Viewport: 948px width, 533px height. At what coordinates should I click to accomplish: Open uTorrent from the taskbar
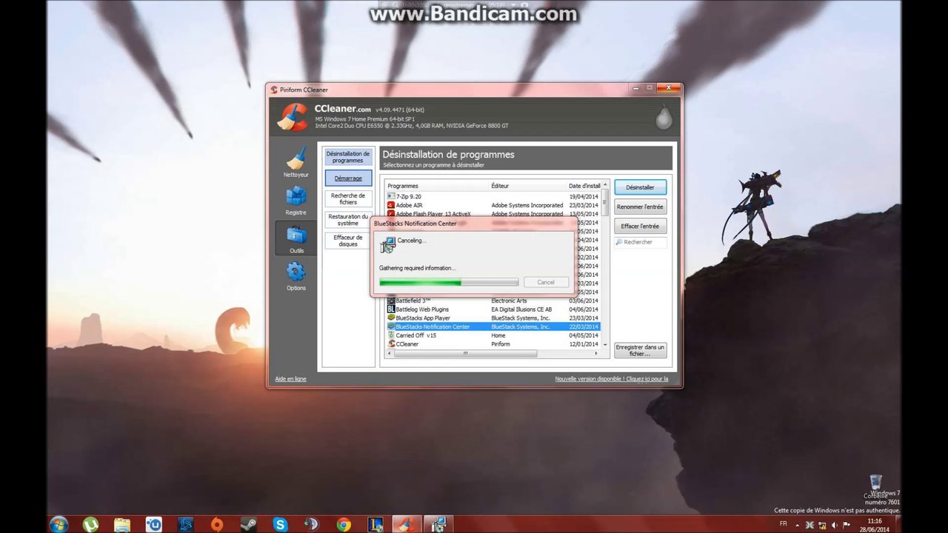[x=90, y=524]
